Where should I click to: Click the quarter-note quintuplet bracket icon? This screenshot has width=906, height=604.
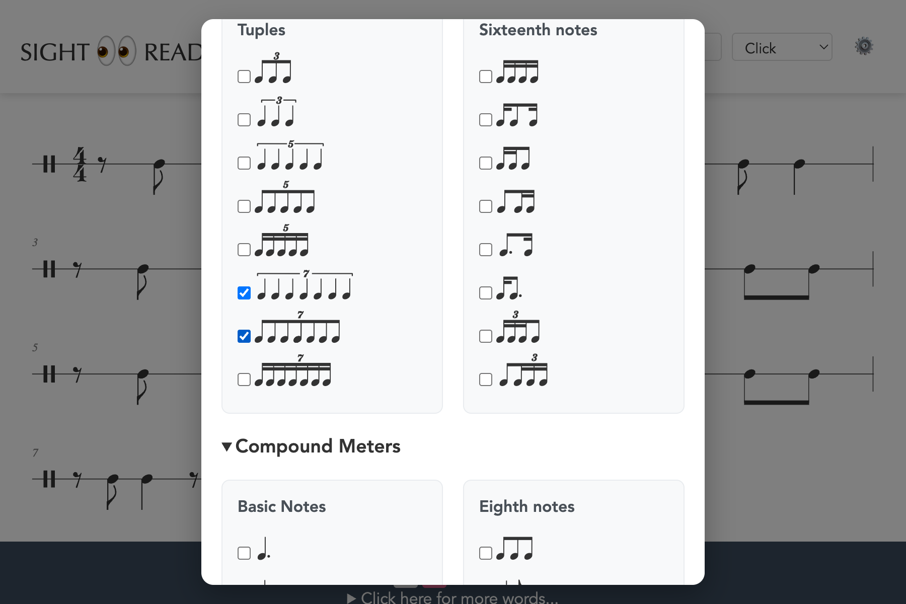coord(290,157)
